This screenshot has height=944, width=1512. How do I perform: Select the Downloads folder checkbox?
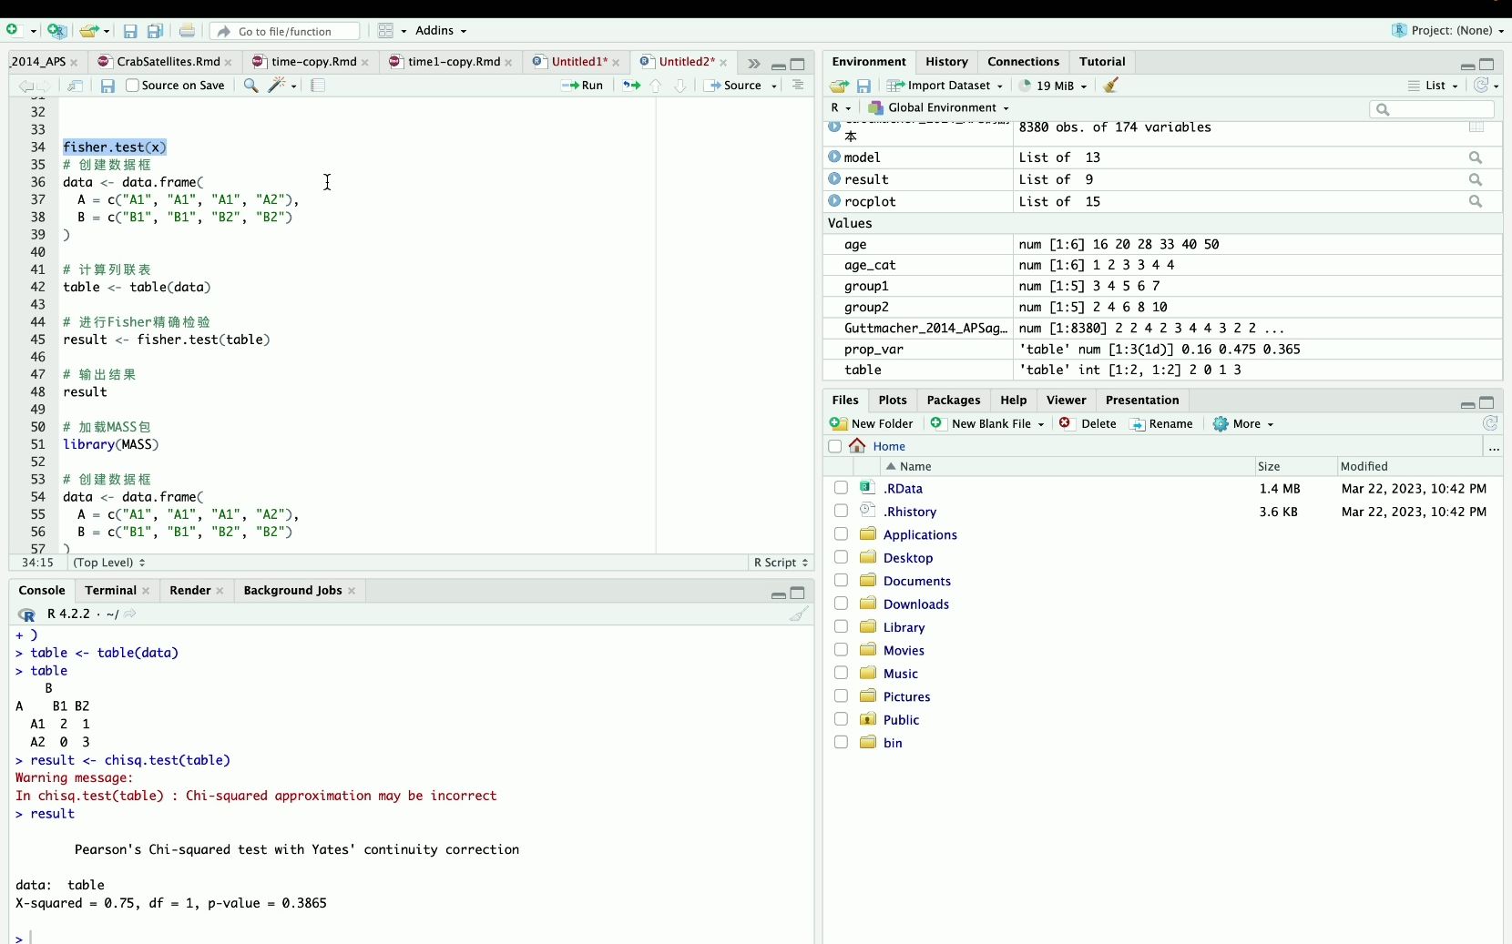842,604
